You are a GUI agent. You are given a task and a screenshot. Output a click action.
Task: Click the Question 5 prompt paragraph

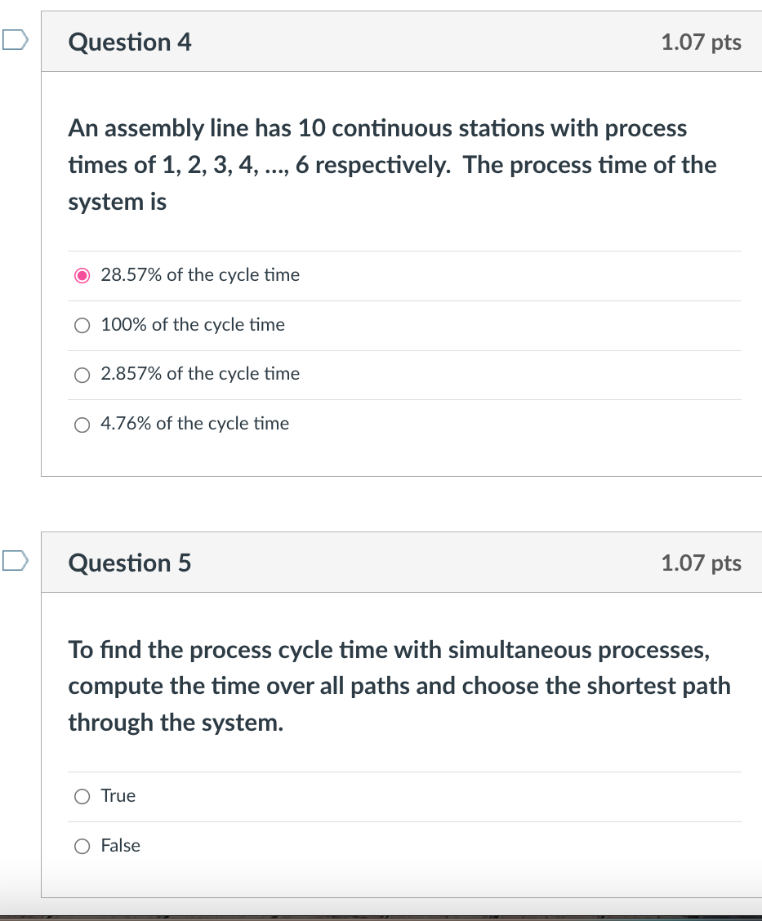(x=399, y=686)
